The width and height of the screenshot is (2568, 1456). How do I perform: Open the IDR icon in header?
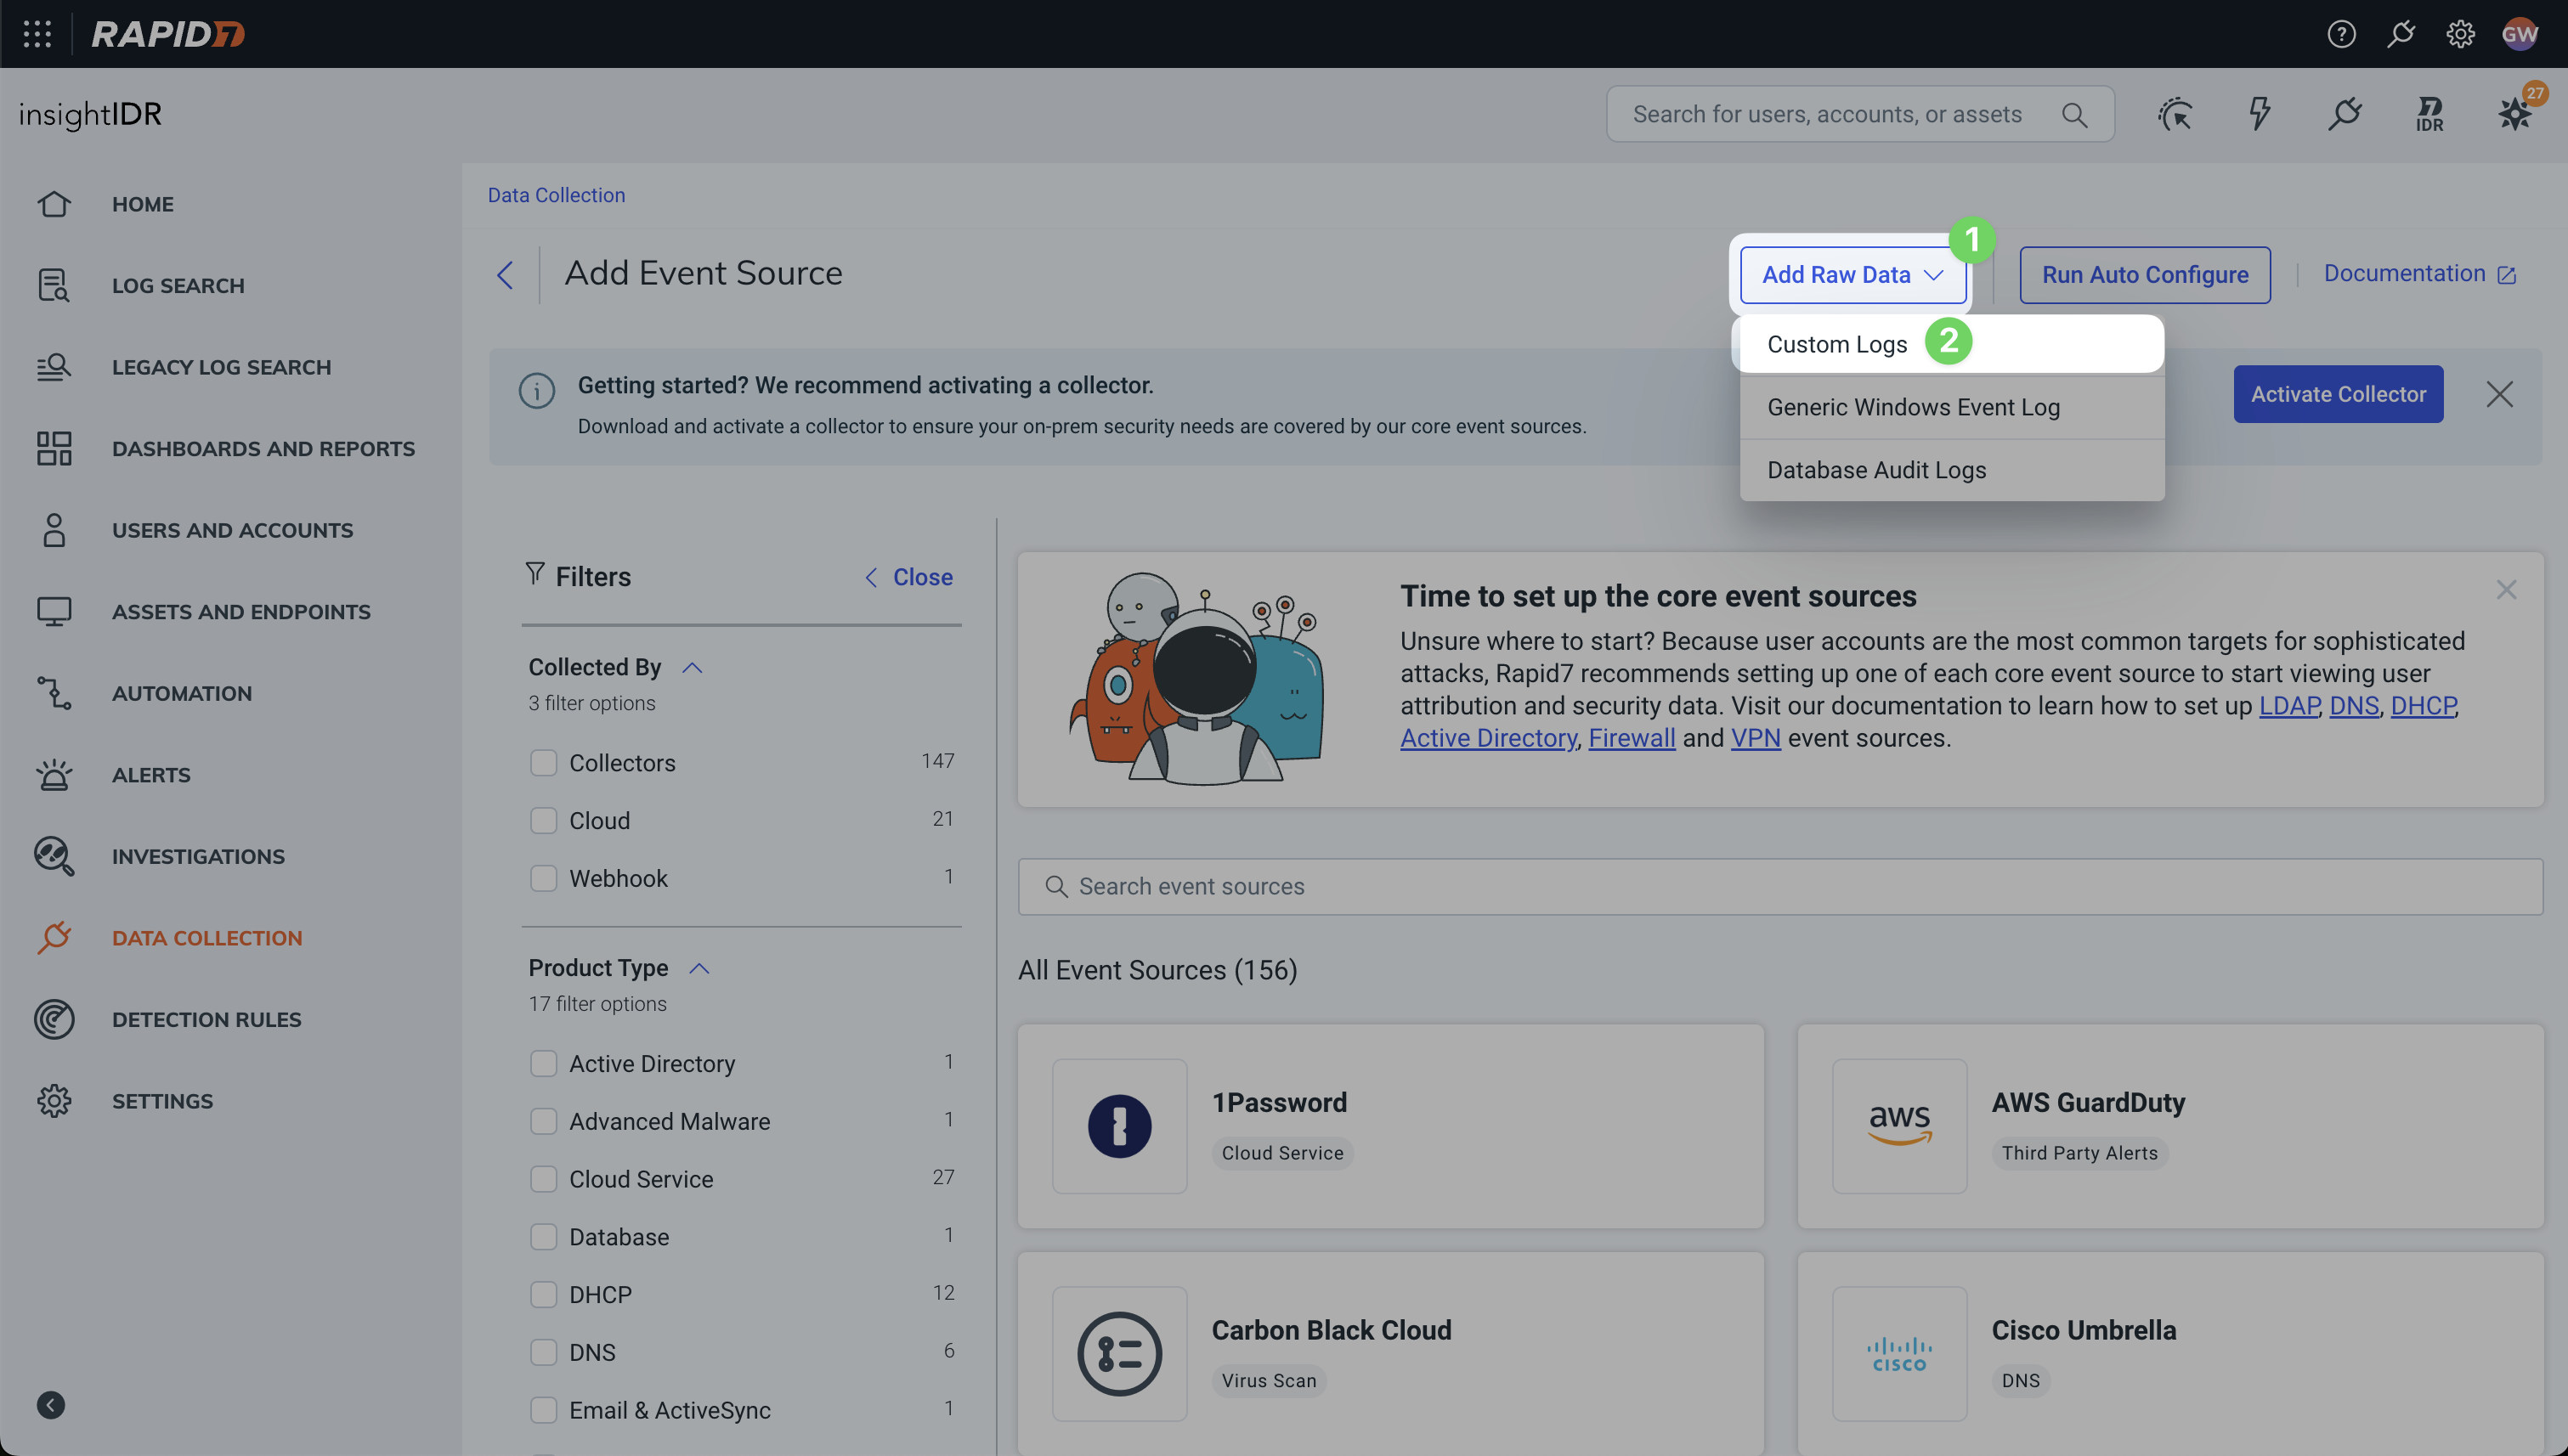tap(2429, 114)
